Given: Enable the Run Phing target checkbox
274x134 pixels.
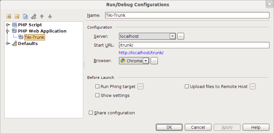Looking at the screenshot, I should coord(97,86).
